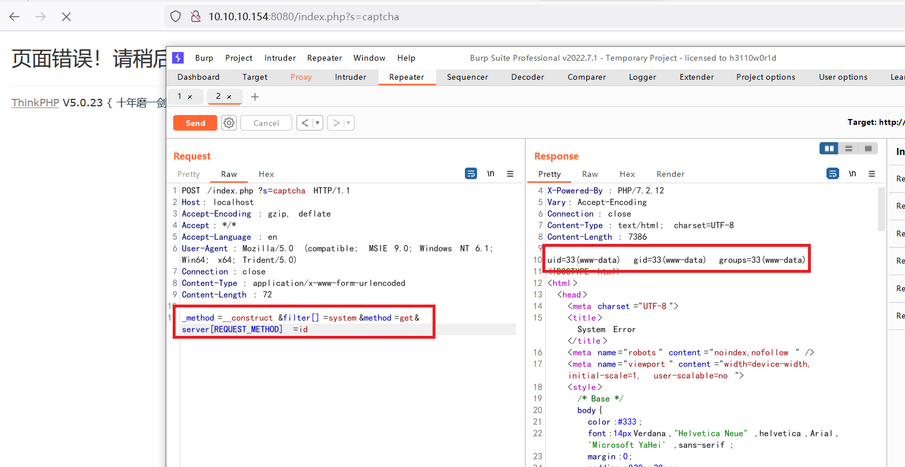Click the Response pane vertical scrollbar
The width and height of the screenshot is (905, 467).
[x=881, y=209]
